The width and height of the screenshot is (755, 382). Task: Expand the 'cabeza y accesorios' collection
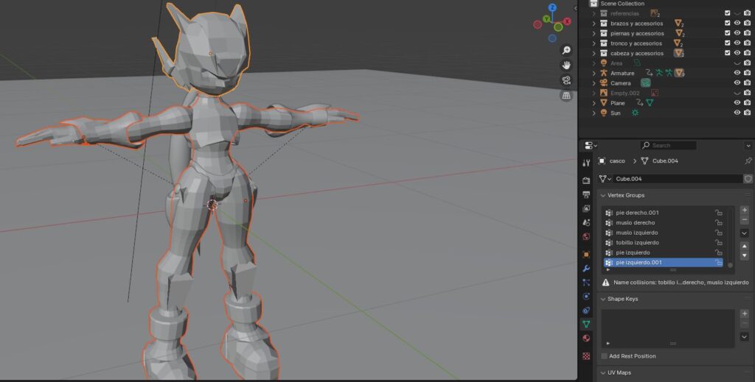point(594,53)
